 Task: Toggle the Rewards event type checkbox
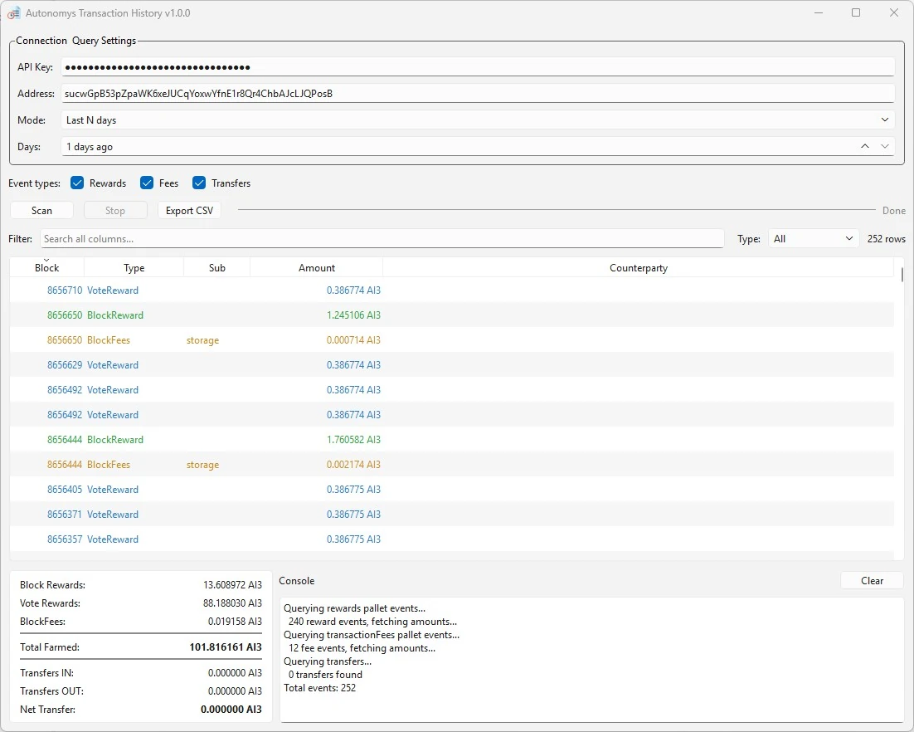click(77, 183)
